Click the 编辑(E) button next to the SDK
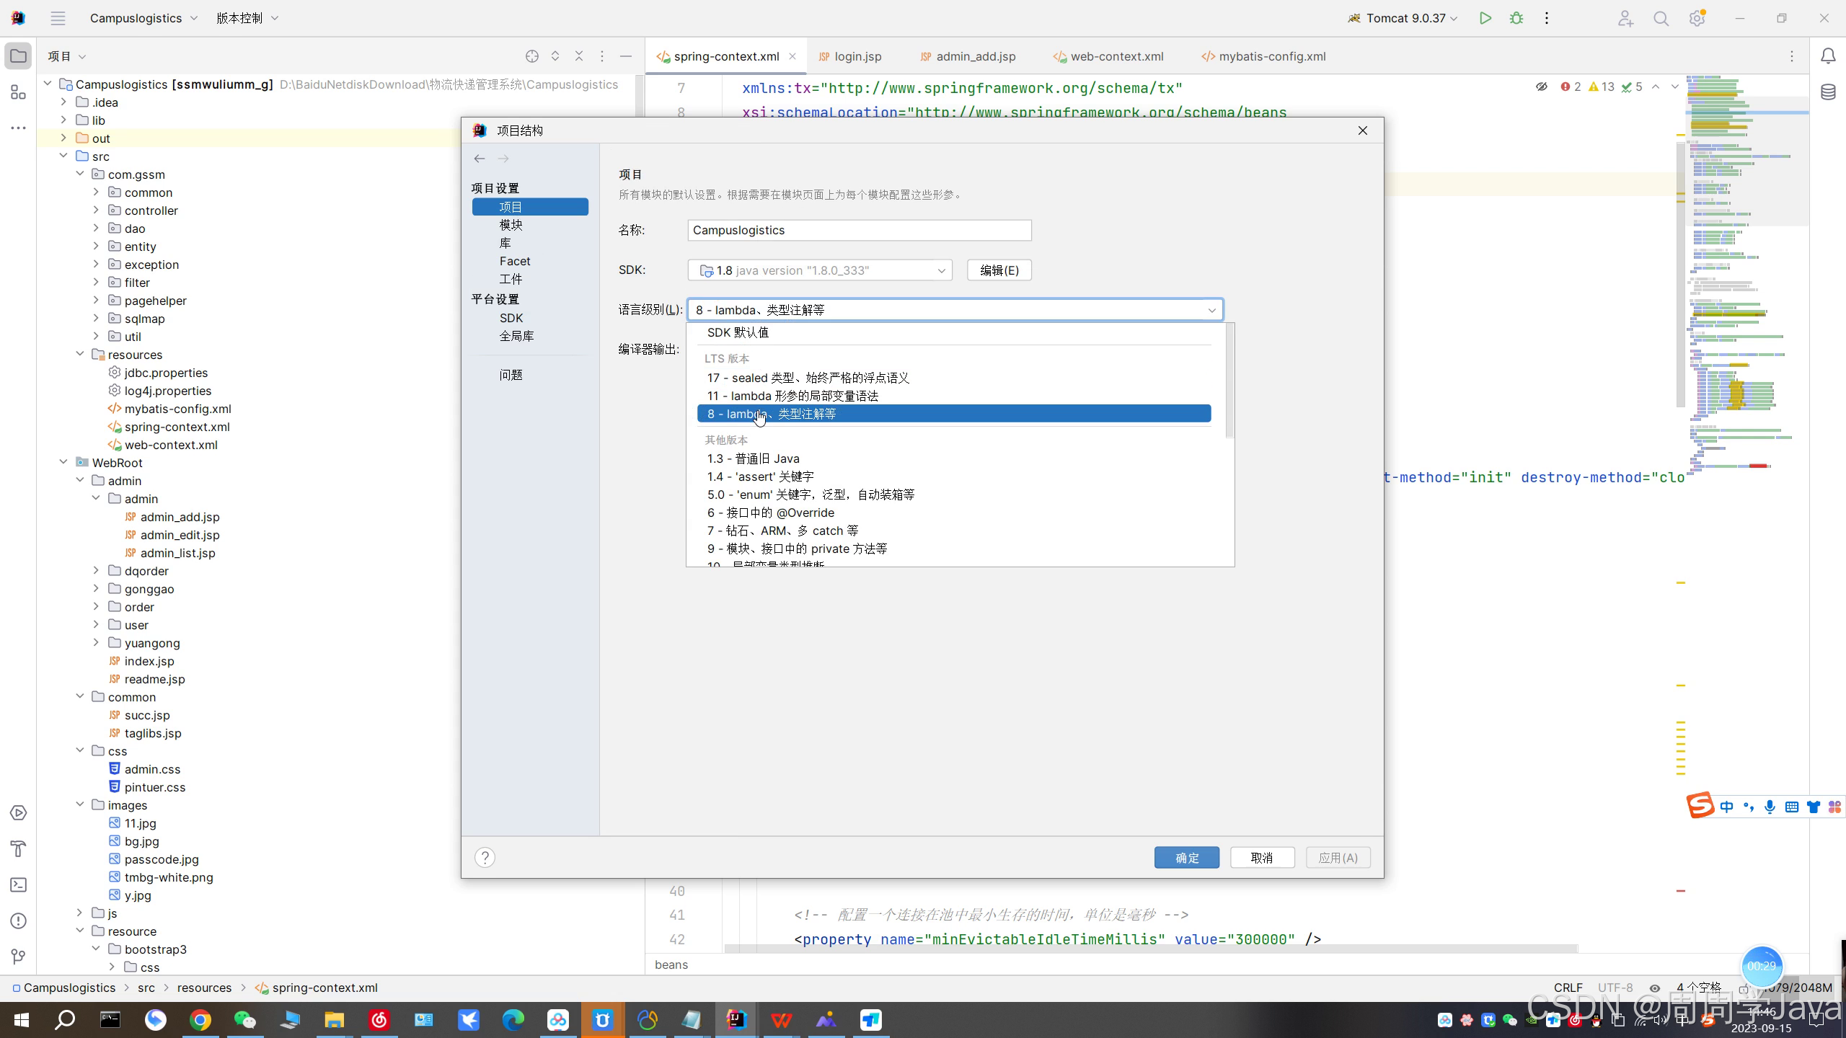The width and height of the screenshot is (1846, 1038). coord(999,270)
